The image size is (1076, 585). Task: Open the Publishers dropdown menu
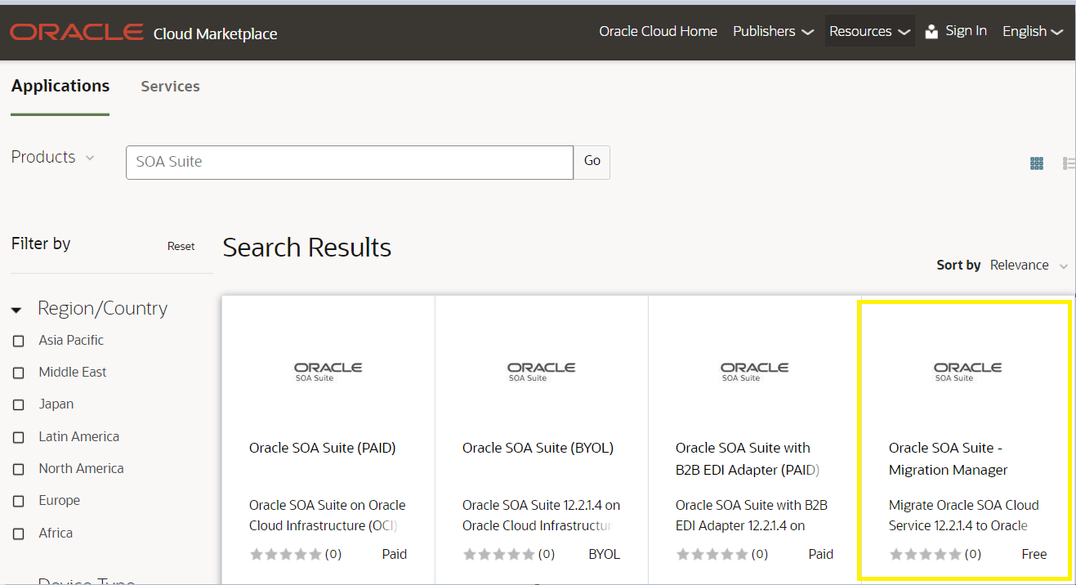pos(773,32)
